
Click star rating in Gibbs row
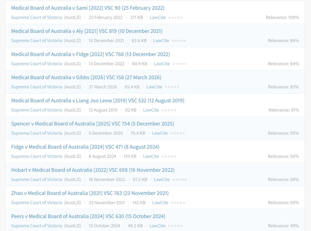click(x=172, y=87)
